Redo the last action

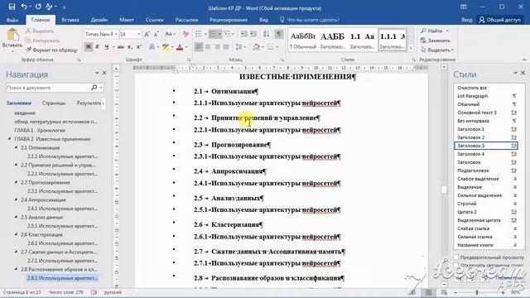pyautogui.click(x=38, y=7)
